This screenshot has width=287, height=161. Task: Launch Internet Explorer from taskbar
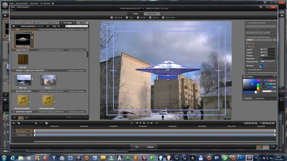click(13, 158)
